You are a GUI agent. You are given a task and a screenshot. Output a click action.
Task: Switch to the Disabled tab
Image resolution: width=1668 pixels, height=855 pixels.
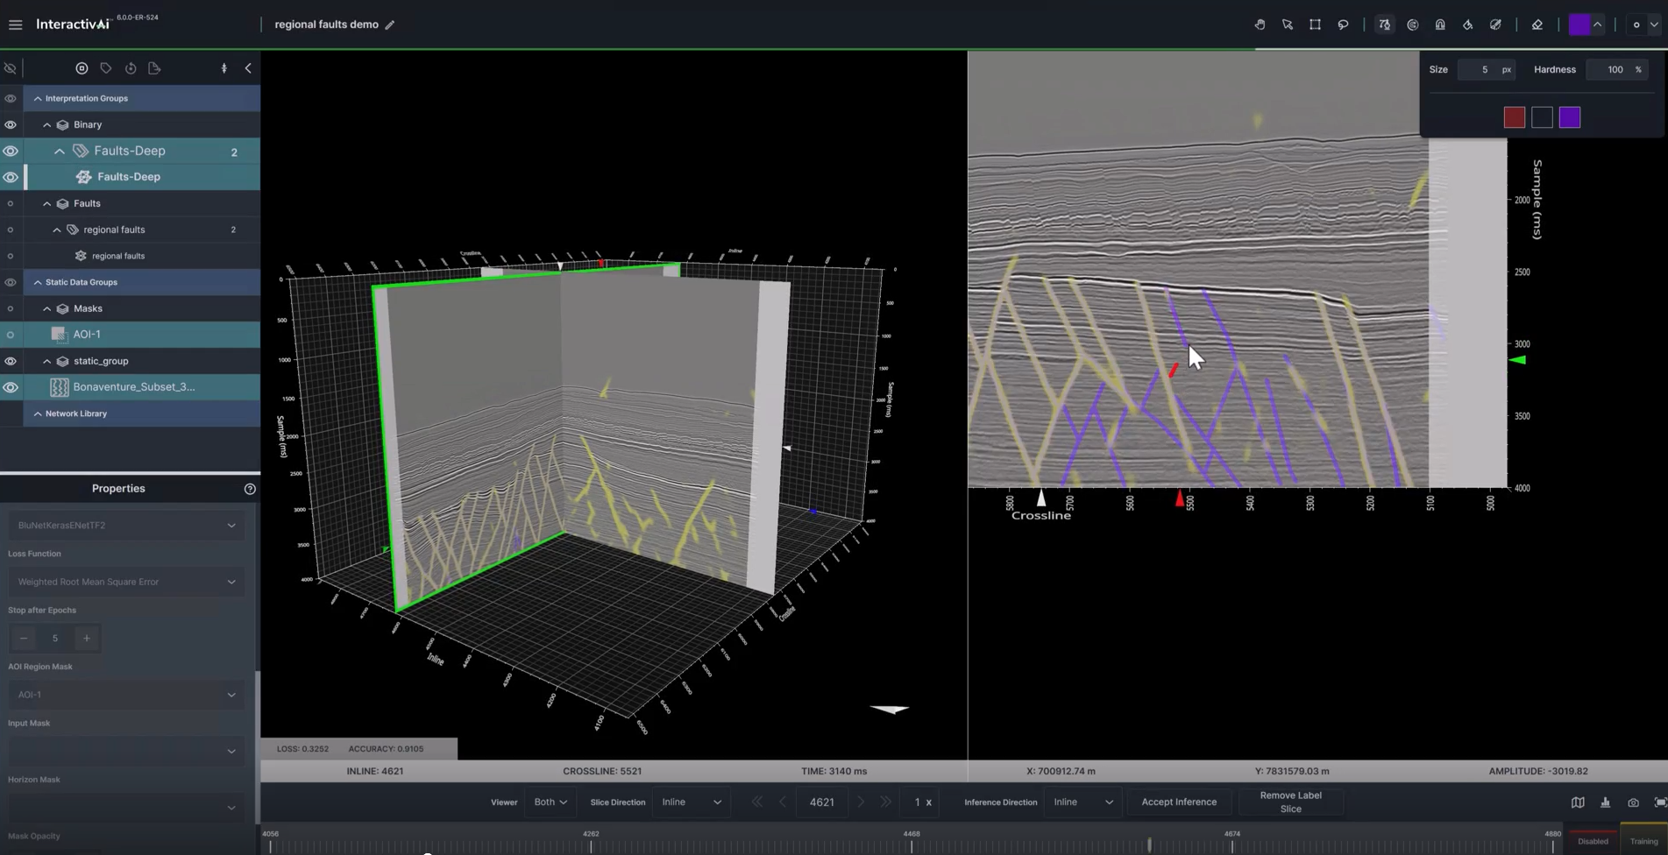[x=1593, y=841]
